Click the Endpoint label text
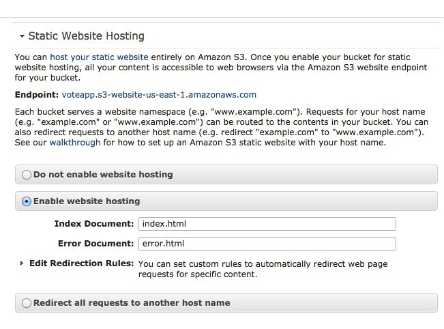 37,95
